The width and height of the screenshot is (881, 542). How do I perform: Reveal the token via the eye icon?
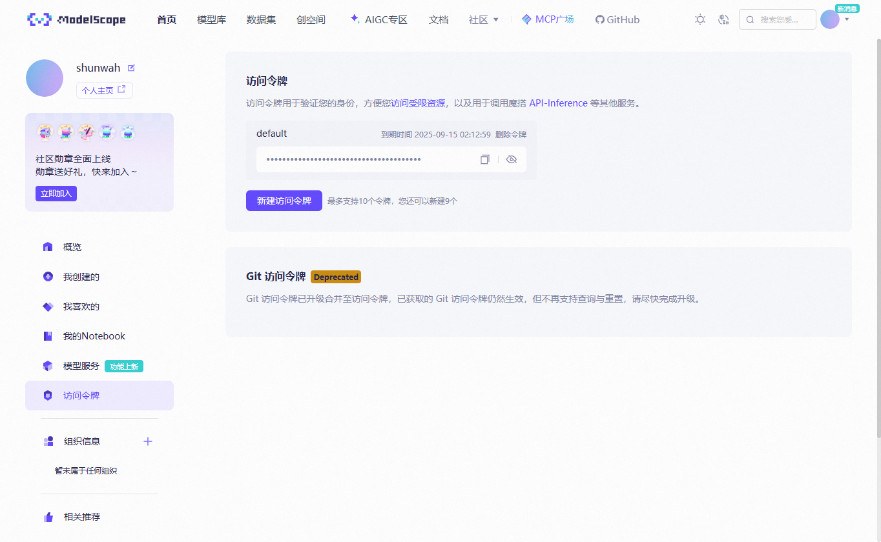(x=512, y=159)
